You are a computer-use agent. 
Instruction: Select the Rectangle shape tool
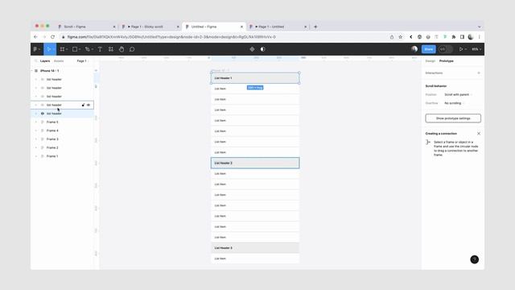coord(75,49)
